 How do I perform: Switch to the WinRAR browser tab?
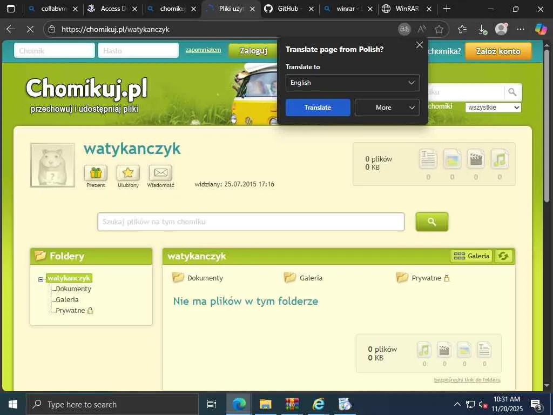tap(407, 9)
